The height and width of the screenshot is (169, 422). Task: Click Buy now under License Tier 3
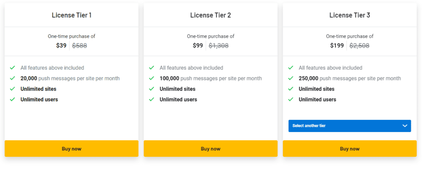pyautogui.click(x=349, y=148)
